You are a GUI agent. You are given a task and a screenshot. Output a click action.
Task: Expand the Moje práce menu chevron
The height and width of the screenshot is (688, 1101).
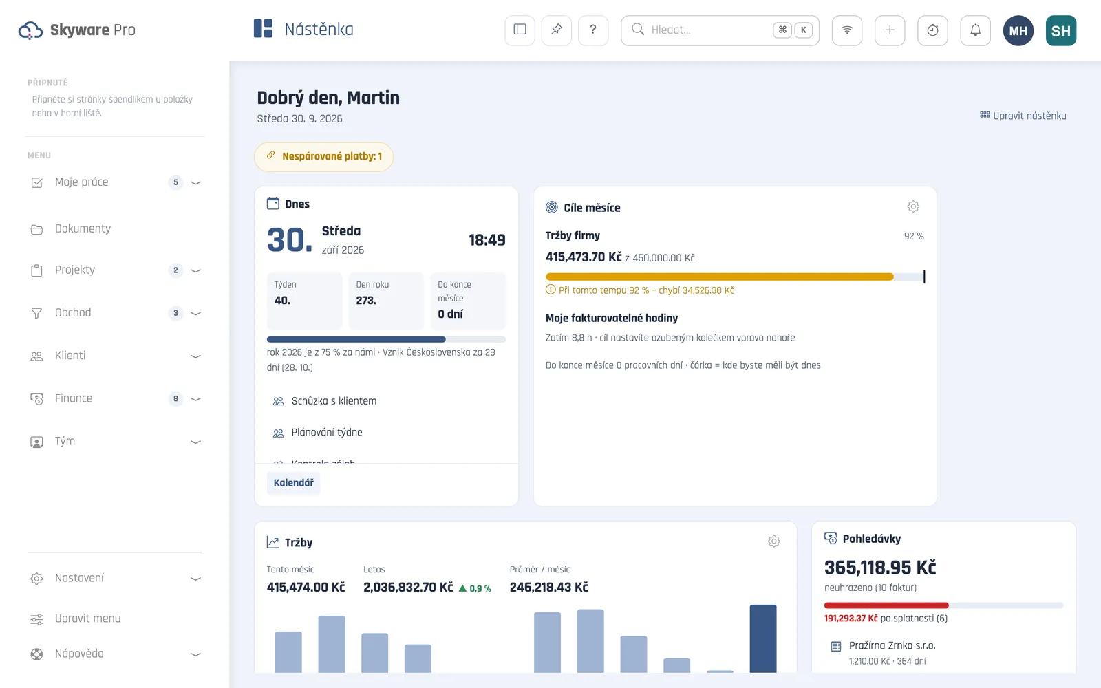tap(195, 182)
